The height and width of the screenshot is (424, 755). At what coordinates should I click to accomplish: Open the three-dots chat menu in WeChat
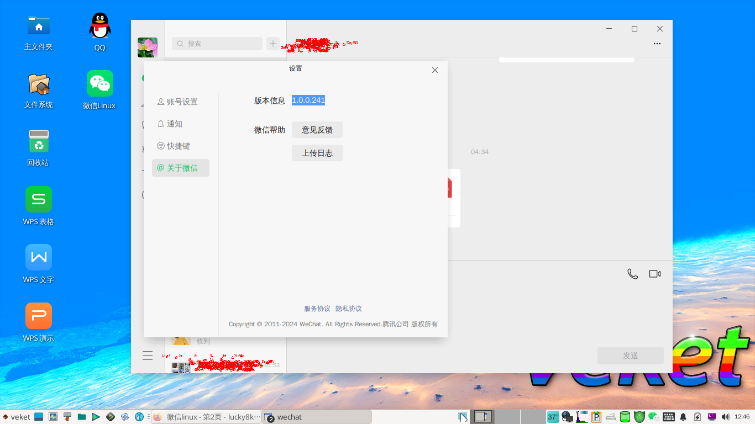657,44
